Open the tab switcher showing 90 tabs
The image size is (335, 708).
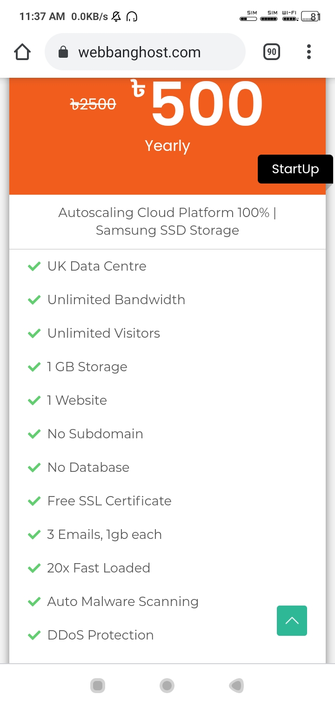tap(272, 52)
